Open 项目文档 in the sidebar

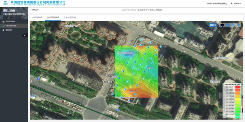[x=9, y=30]
